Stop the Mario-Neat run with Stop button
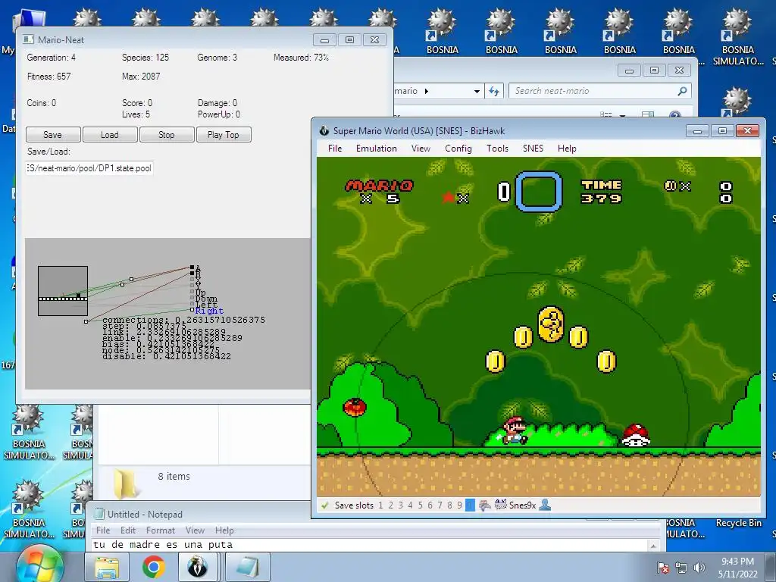 167,135
